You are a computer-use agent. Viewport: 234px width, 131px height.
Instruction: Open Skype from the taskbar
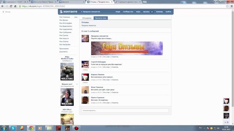coord(13,128)
